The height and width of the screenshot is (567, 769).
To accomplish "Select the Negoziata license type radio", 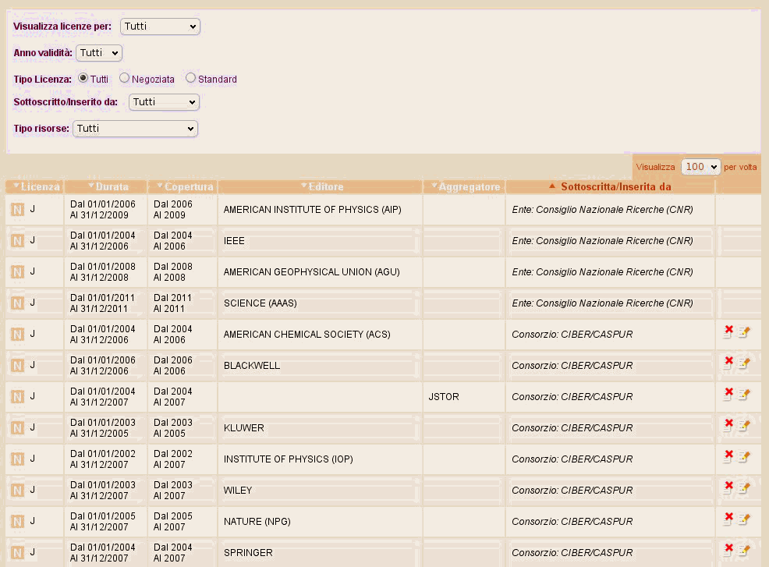I will [125, 78].
